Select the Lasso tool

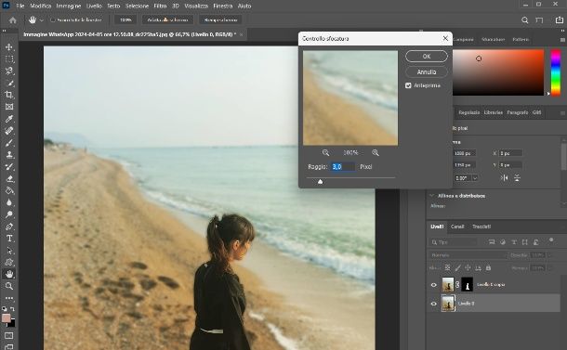[9, 71]
